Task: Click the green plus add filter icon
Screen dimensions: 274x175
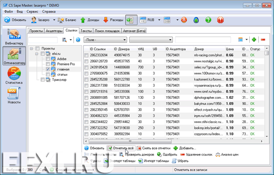Action: point(254,40)
